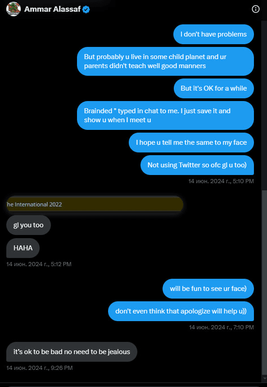Viewport: 267px width, 387px height.
Task: Select the 'gl you too' message bubble
Action: pyautogui.click(x=28, y=225)
